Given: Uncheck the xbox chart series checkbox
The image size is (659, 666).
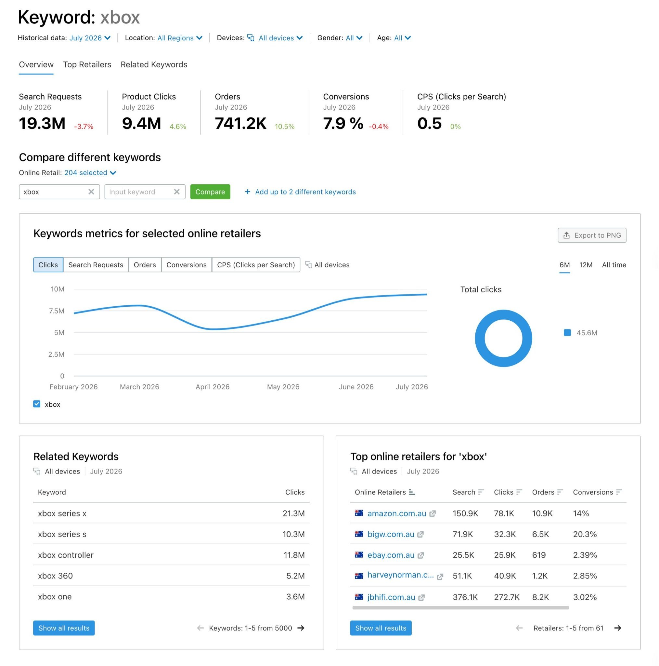Looking at the screenshot, I should point(37,404).
